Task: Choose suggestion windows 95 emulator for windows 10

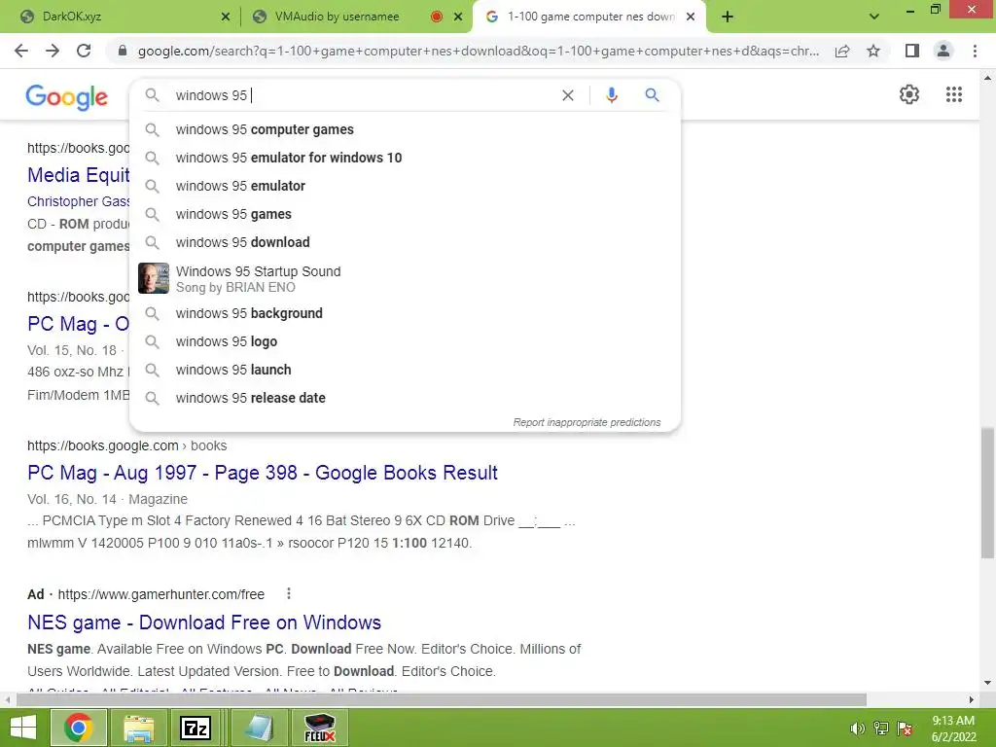Action: point(405,158)
